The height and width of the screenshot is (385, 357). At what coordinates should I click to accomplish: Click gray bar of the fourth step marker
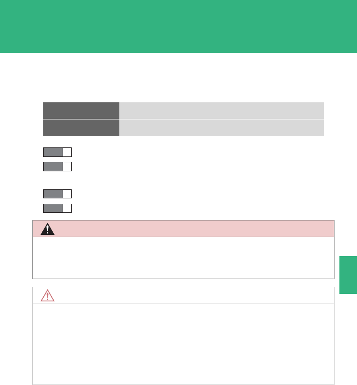[x=53, y=208]
